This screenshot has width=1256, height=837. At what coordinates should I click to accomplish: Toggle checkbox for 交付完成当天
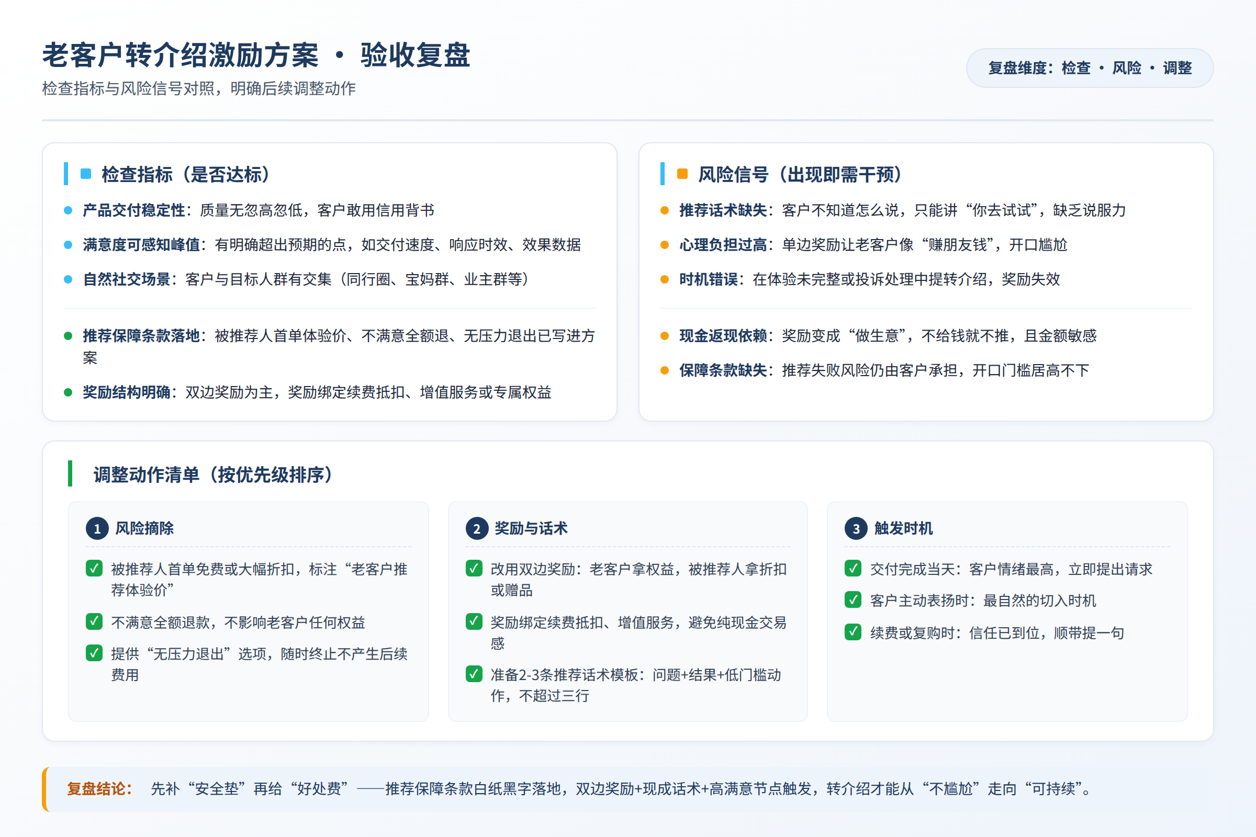pyautogui.click(x=854, y=569)
